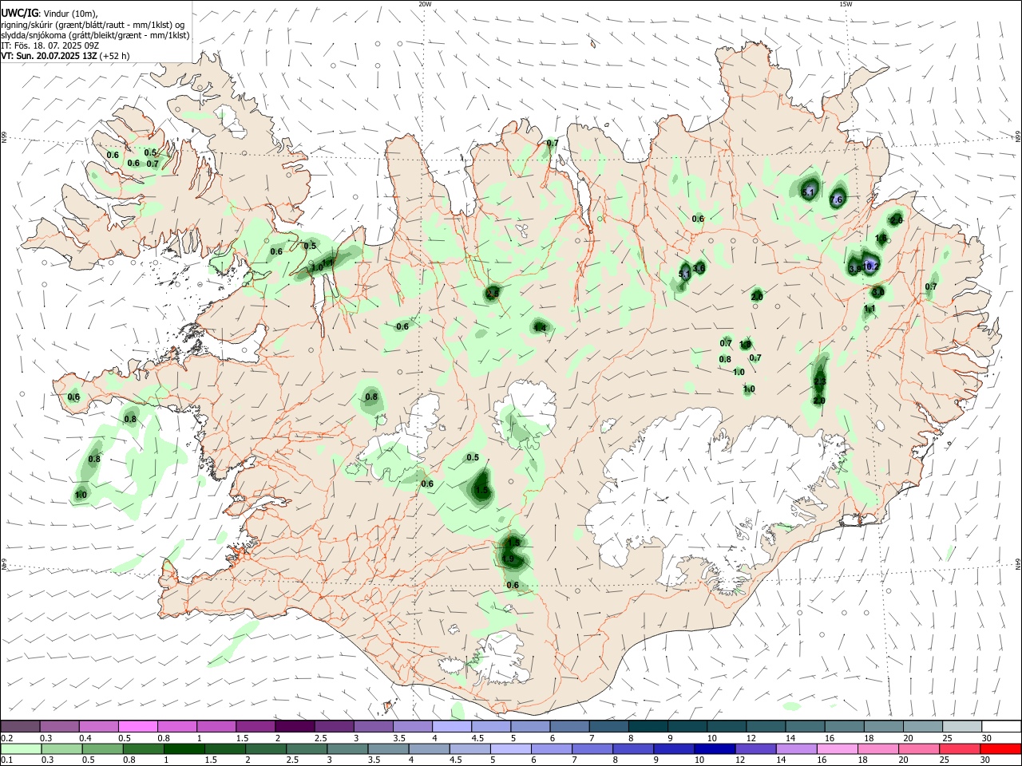Click the pink 16–18 rain legend swatch
1022x766 pixels.
click(836, 748)
